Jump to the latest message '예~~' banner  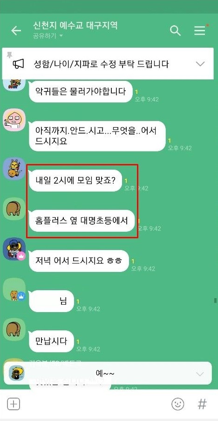tap(108, 373)
